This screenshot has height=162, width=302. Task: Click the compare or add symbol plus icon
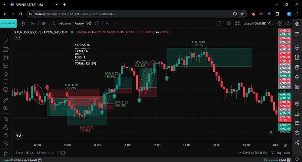tap(22, 24)
